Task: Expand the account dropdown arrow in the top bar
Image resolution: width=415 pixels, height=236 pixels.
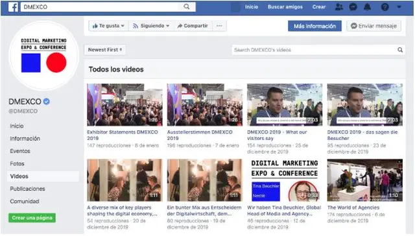Action: point(399,7)
